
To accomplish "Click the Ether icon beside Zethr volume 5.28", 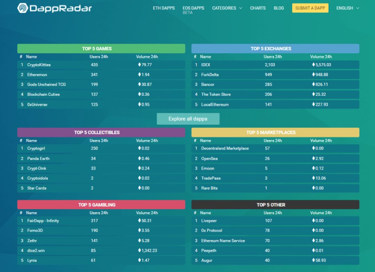I will (140, 241).
